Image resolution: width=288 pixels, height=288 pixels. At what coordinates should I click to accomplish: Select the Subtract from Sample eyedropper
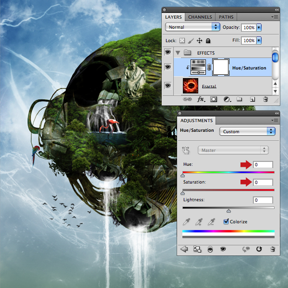[211, 222]
